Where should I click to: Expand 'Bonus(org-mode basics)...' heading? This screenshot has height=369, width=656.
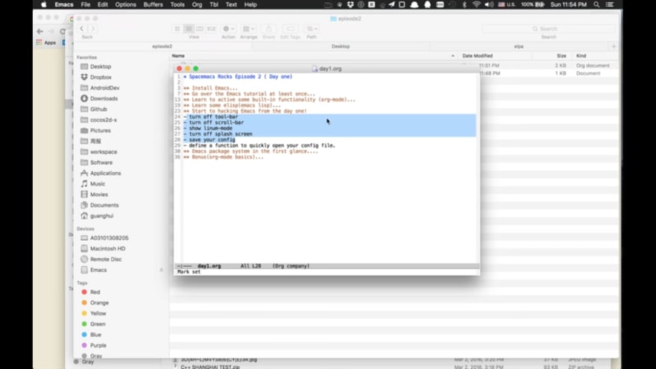coord(224,157)
